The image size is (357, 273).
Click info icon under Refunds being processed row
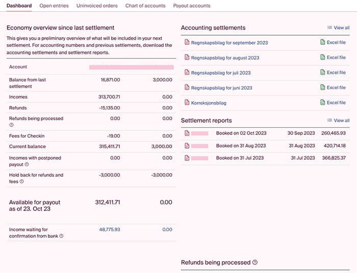pos(11,125)
